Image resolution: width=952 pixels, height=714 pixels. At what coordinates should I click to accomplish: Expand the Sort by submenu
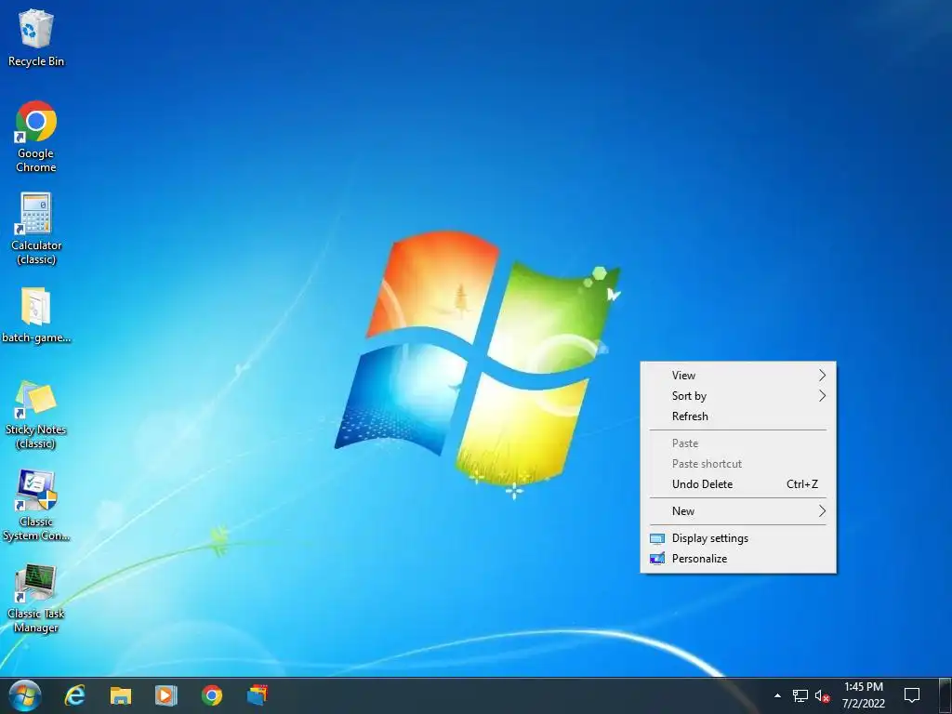tap(738, 396)
